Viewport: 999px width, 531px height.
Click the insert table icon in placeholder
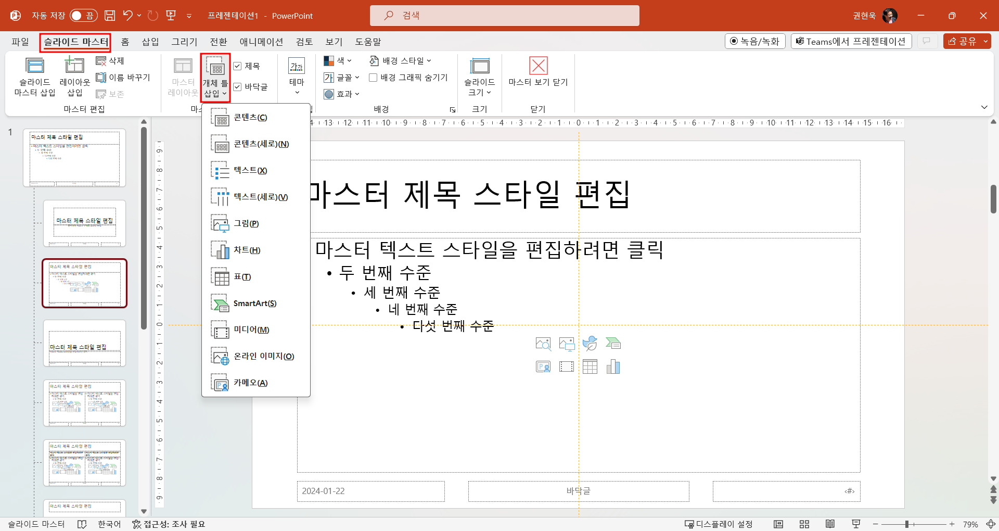click(x=590, y=366)
